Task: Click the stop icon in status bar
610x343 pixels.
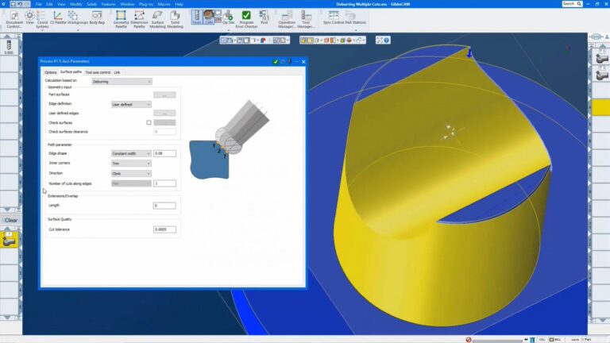Action: point(469,340)
